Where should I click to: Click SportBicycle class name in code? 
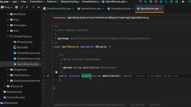pos(70,47)
